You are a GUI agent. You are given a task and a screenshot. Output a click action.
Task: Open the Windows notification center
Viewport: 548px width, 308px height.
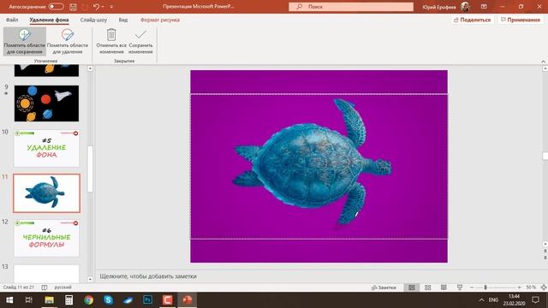pyautogui.click(x=535, y=300)
